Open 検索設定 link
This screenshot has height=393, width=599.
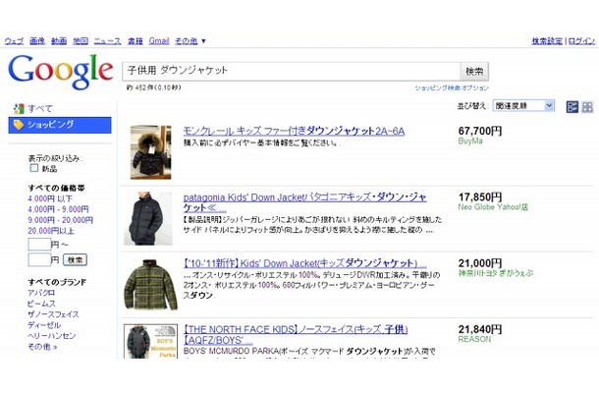pyautogui.click(x=547, y=41)
